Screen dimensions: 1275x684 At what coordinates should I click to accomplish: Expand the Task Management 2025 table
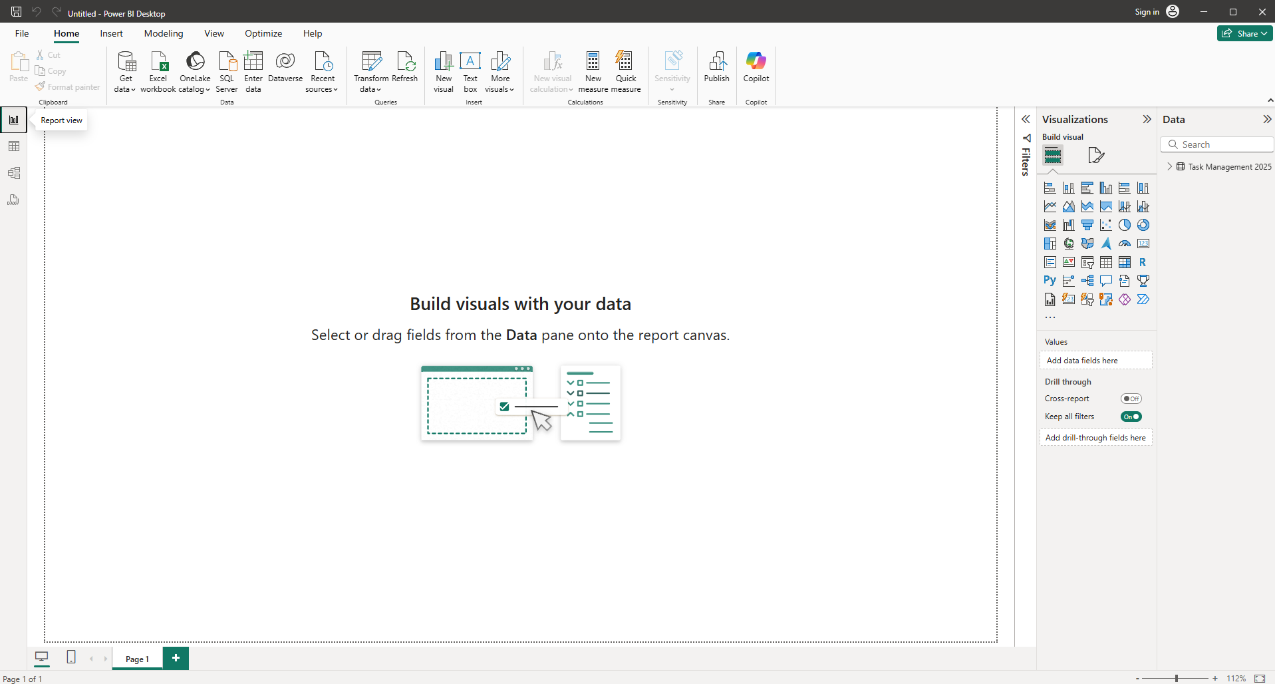(x=1170, y=166)
